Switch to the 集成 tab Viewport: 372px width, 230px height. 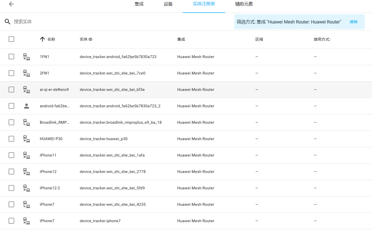pos(139,4)
